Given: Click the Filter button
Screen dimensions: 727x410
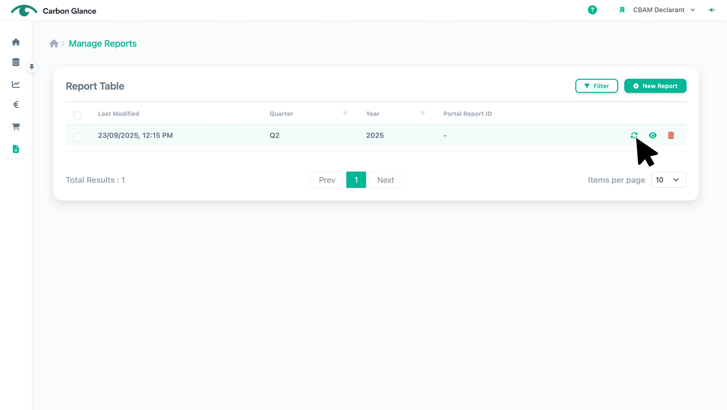Looking at the screenshot, I should [x=596, y=86].
